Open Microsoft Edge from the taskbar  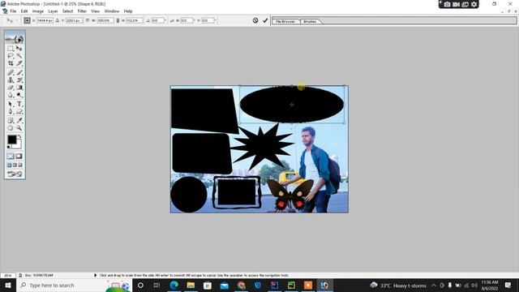[x=174, y=286]
